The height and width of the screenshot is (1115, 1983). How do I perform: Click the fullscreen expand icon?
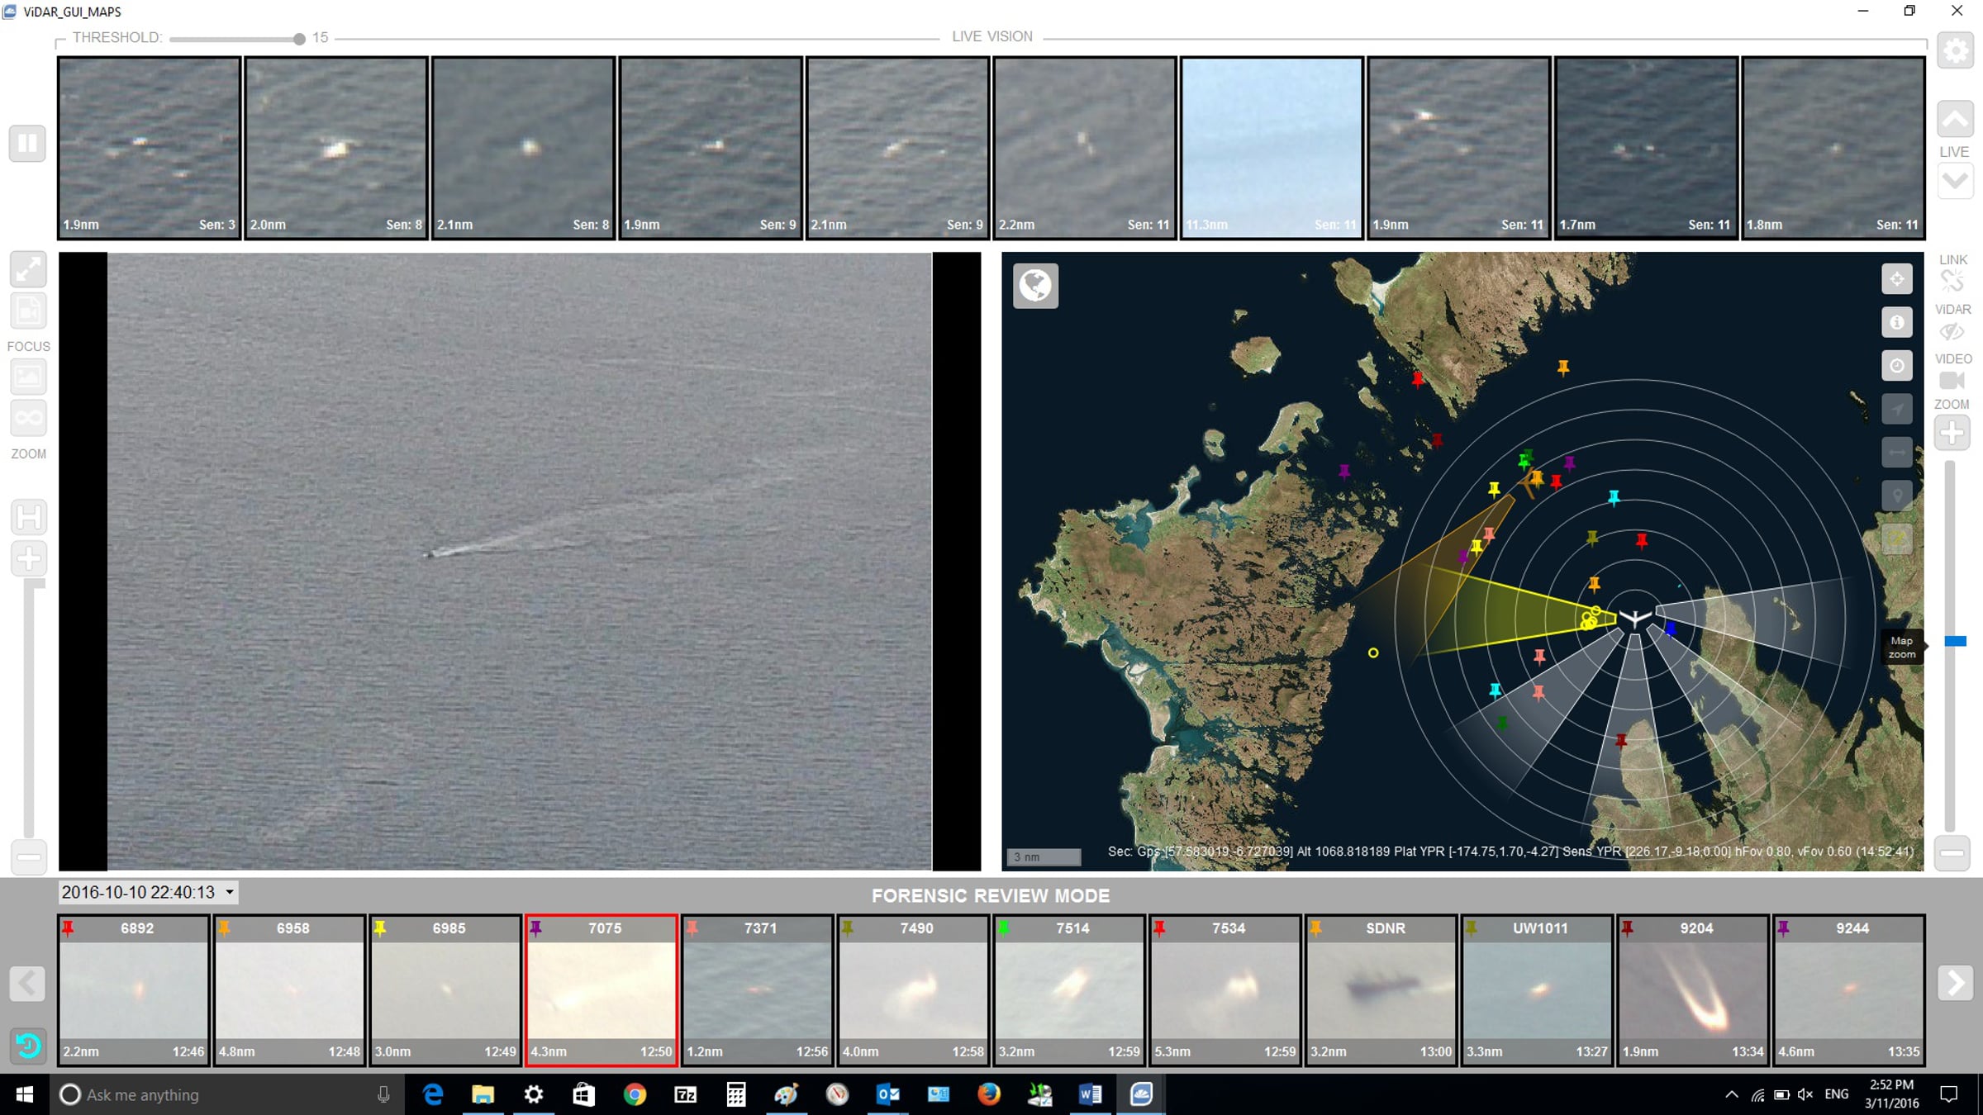28,269
